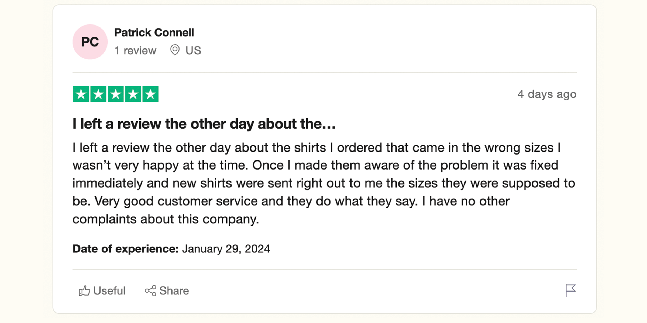The height and width of the screenshot is (323, 647).
Task: Open Patrick Connell's profile name
Action: (154, 33)
